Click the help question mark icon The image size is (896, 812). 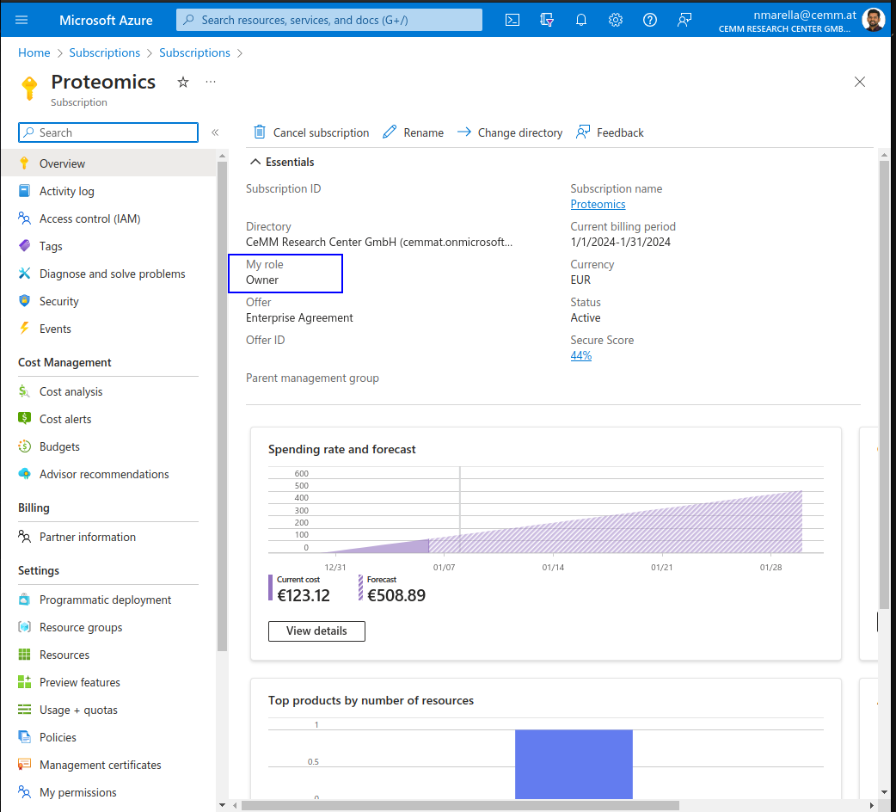coord(650,20)
